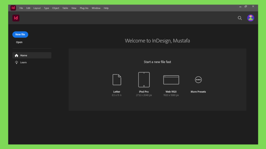Open the Window menu
The width and height of the screenshot is (266, 149).
(96, 8)
